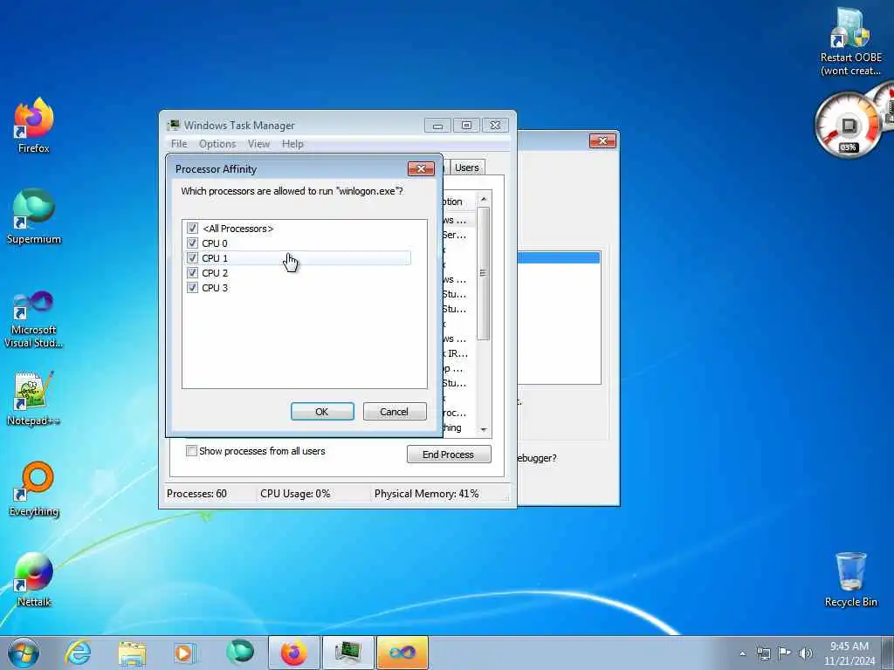Uncheck the CPU 3 checkbox
894x670 pixels.
click(192, 287)
